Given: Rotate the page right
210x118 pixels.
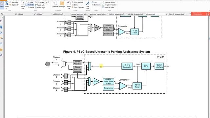Looking at the screenshot, I should click(40, 8).
